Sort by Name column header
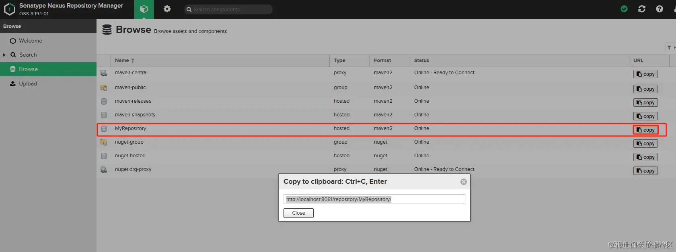 [220, 61]
